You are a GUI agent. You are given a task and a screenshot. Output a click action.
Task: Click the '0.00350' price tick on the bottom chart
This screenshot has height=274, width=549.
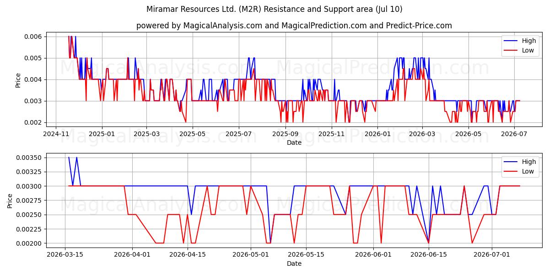click(29, 158)
